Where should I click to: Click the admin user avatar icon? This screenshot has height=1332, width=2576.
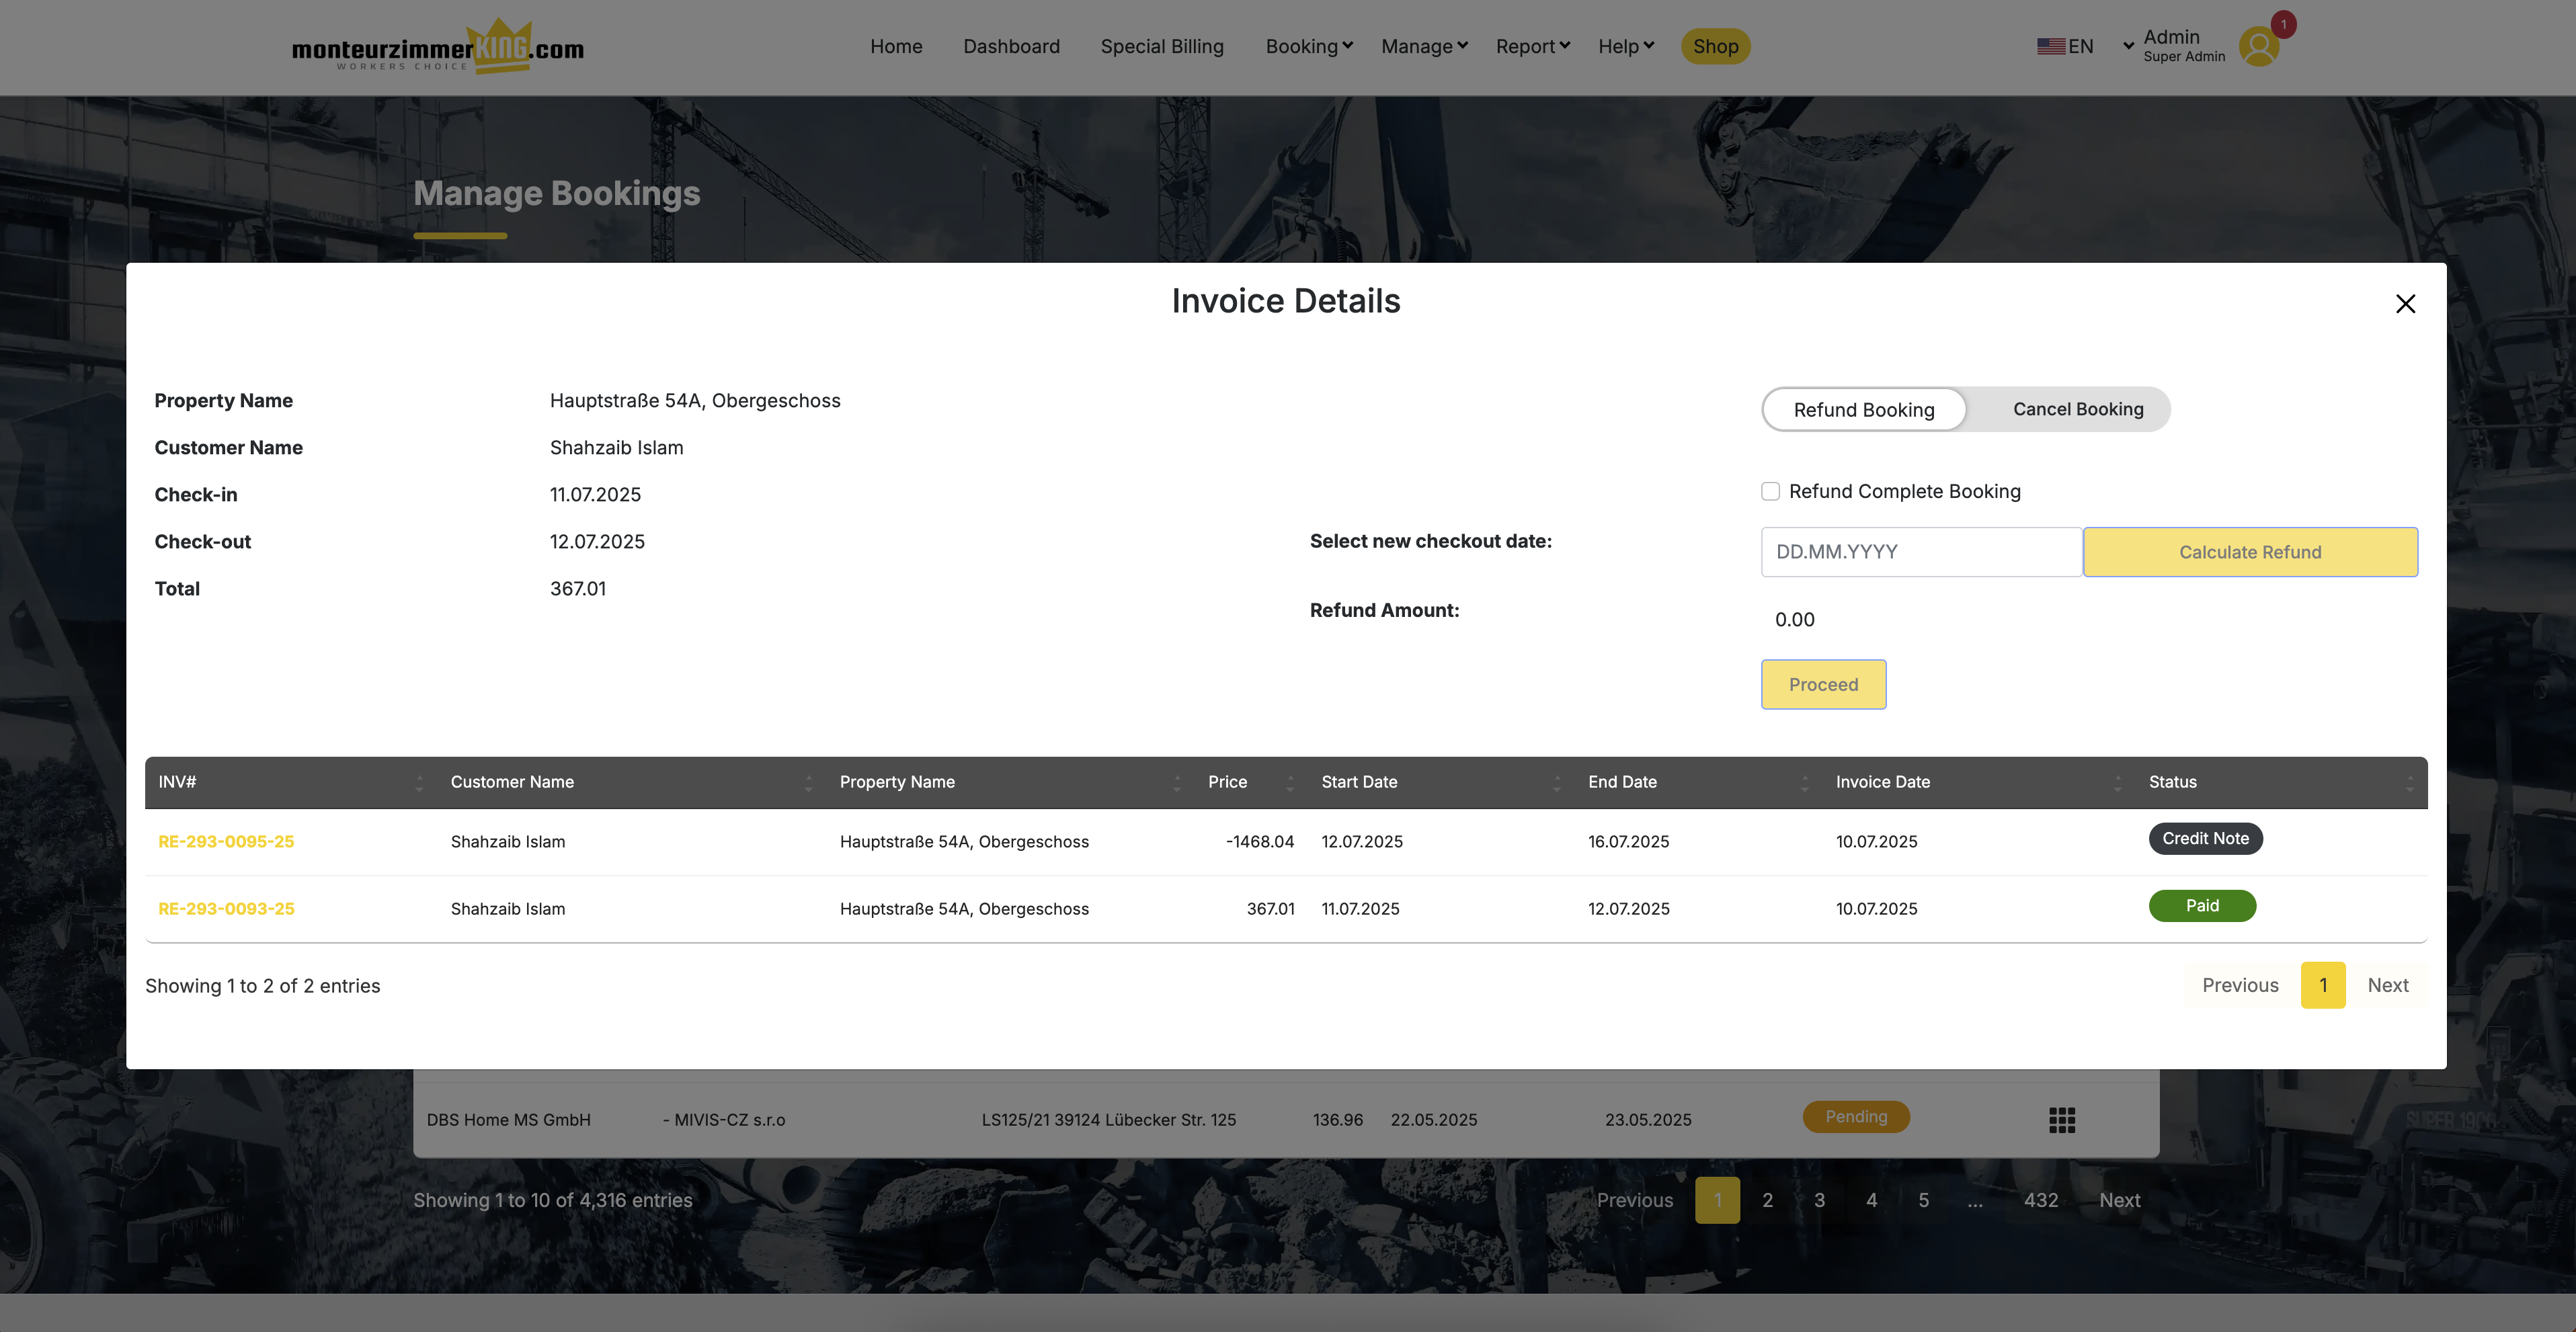[2258, 47]
